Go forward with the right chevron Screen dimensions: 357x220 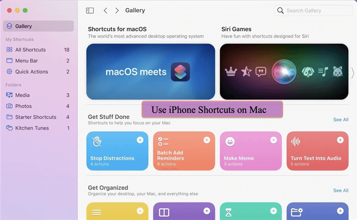(117, 11)
